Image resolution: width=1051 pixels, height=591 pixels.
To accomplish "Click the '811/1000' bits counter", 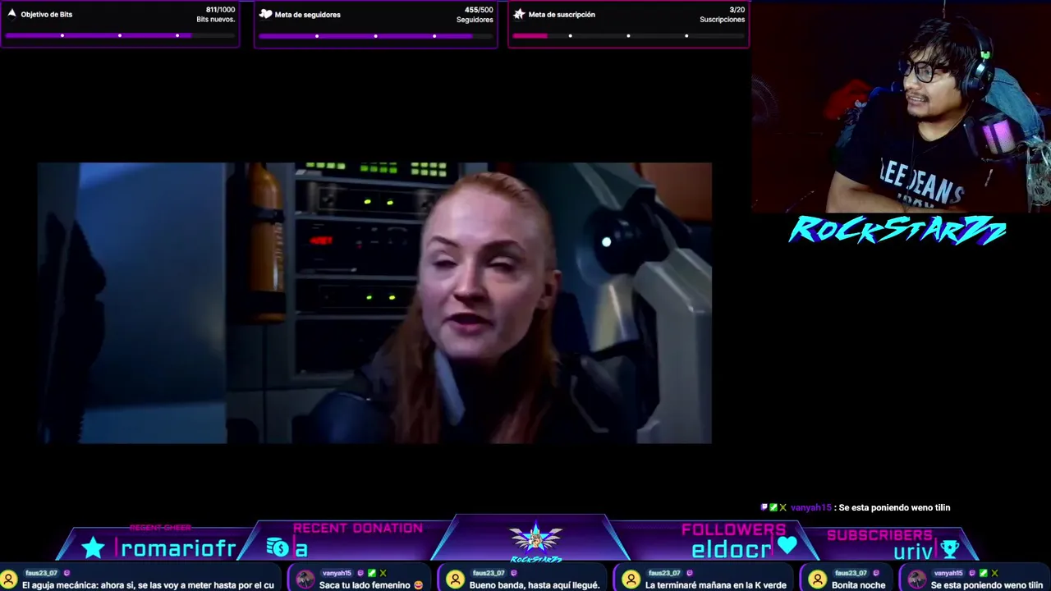I will [220, 10].
